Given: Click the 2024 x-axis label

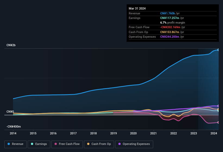Looking at the screenshot, I should 214,133.
